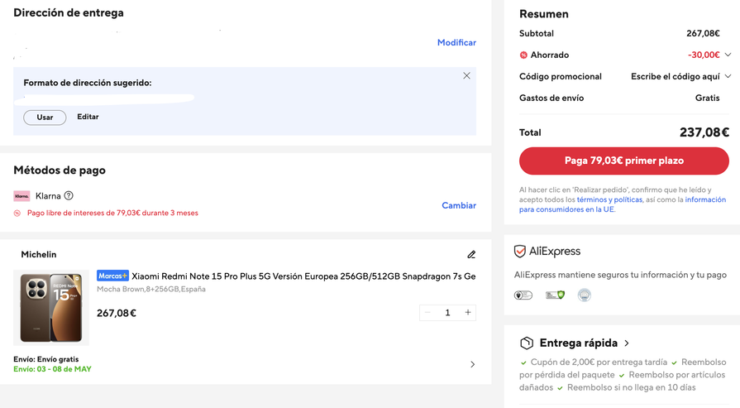Click the red Ahorrado discount icon
Viewport: 740px width, 408px height.
click(523, 55)
